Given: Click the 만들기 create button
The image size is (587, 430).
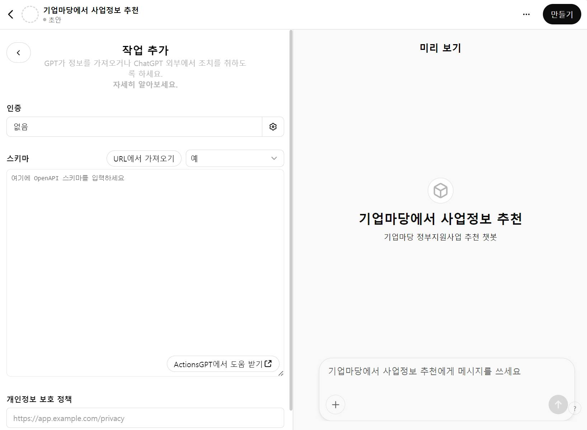Looking at the screenshot, I should 562,14.
